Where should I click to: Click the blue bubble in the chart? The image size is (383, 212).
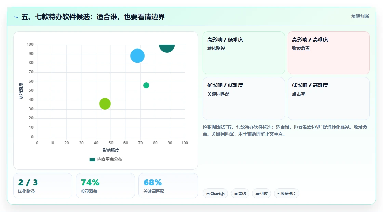click(137, 56)
